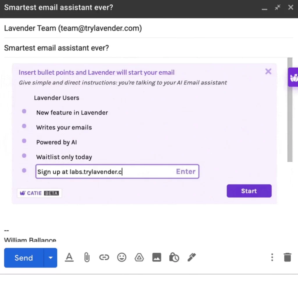Click the 'Insert bullet points and Lavender' heading
Image resolution: width=298 pixels, height=283 pixels.
click(97, 73)
